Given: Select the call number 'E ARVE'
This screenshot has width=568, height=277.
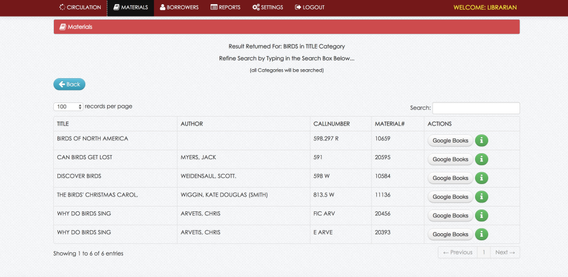Looking at the screenshot, I should [x=323, y=233].
